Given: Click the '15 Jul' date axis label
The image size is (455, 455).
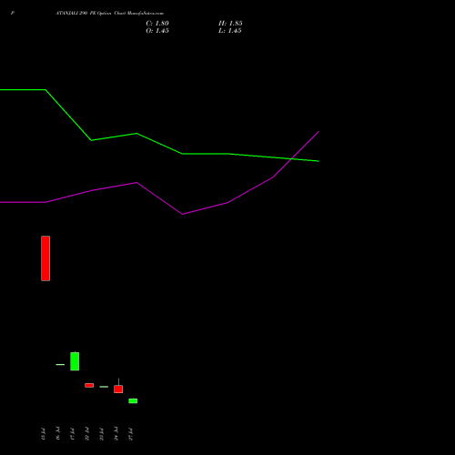Looking at the screenshot, I should pos(43,434).
